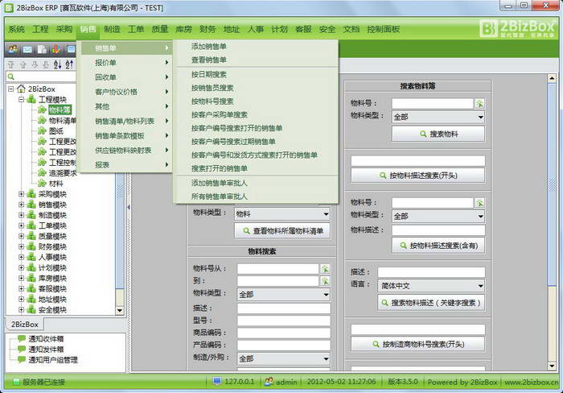Collapse the 2BizBox root node
The image size is (563, 393).
(10, 89)
